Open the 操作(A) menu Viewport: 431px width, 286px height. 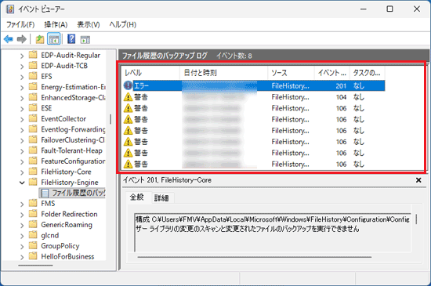point(56,25)
